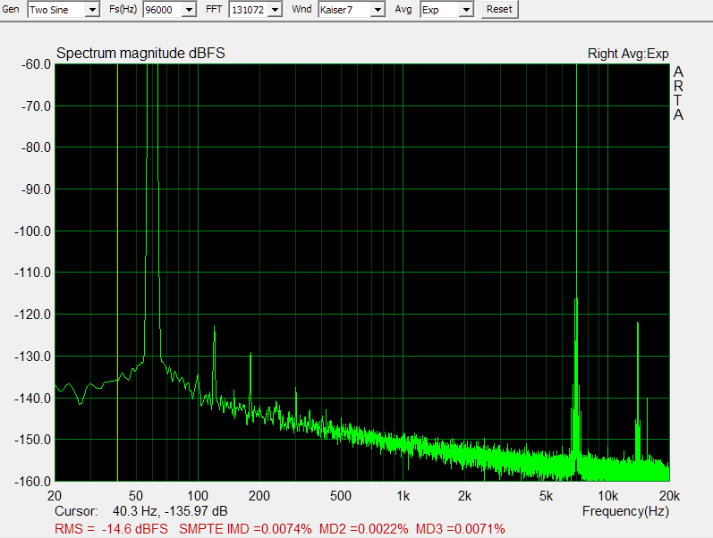Click the 'SMPTE IMD =0.0074%' value
Screen dimensions: 713x538
click(245, 529)
